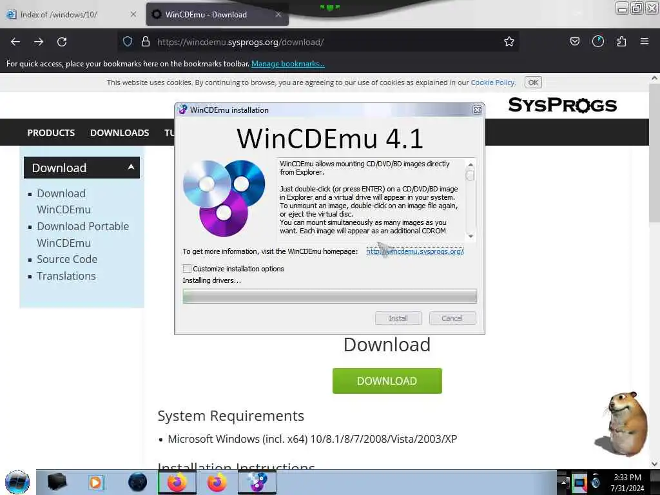Click the Install button in the dialog
The image size is (660, 495).
[x=398, y=318]
